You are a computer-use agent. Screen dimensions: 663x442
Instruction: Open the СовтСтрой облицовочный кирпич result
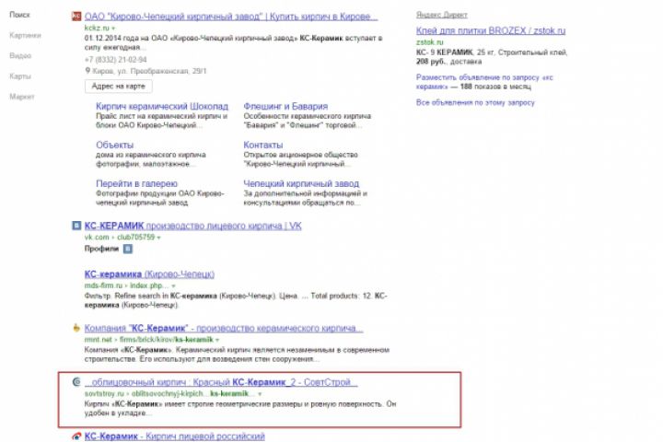[221, 382]
